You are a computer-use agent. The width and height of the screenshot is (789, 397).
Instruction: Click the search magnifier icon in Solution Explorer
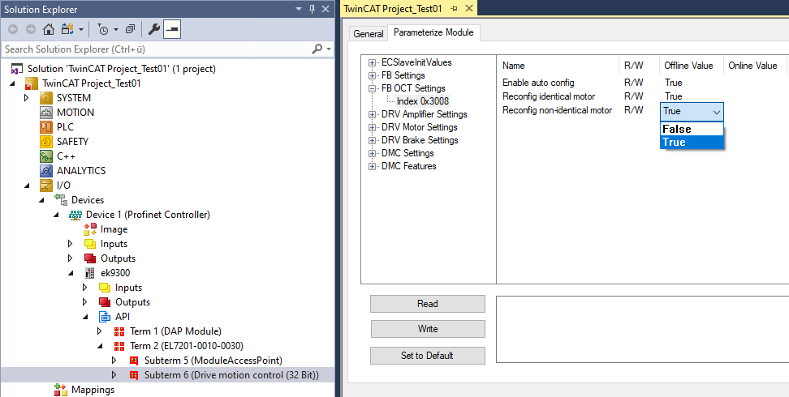tap(317, 49)
